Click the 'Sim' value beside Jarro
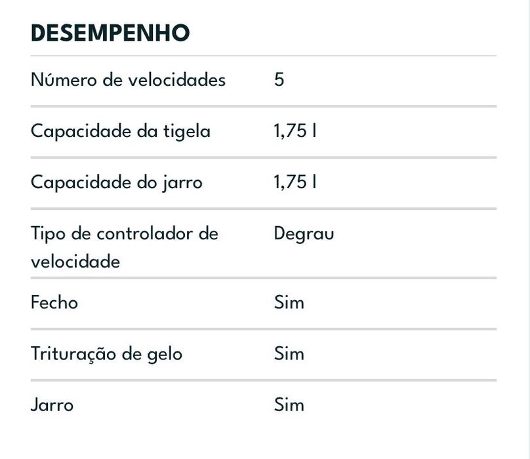530x459 pixels. [x=289, y=405]
